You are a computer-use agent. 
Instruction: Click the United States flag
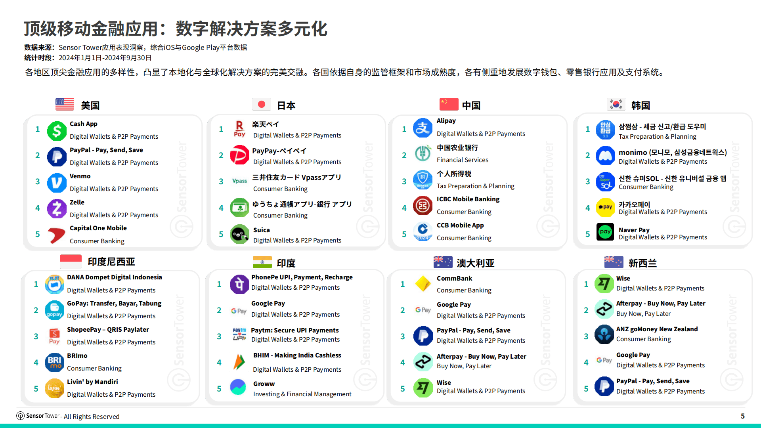click(65, 105)
